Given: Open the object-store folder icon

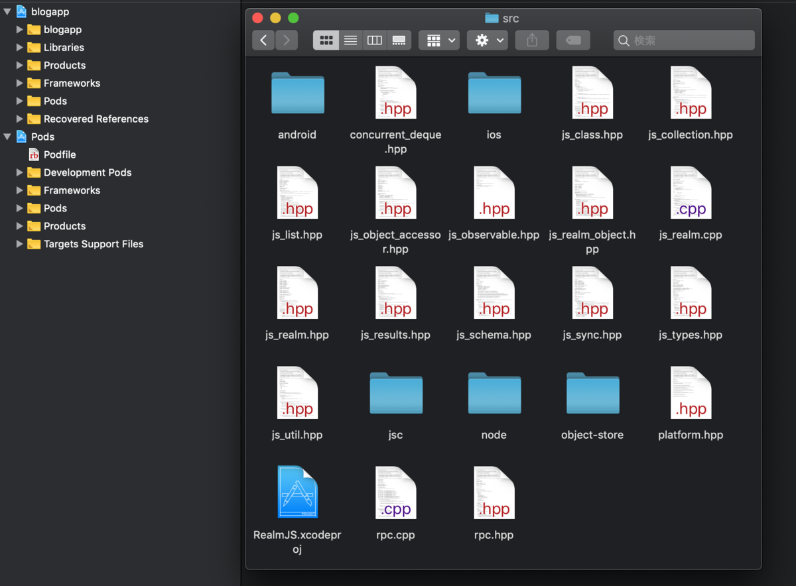Looking at the screenshot, I should coord(592,393).
